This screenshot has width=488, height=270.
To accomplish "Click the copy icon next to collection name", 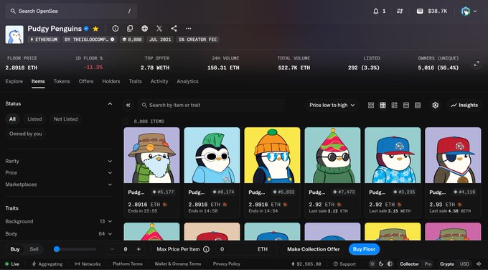I will (x=130, y=29).
